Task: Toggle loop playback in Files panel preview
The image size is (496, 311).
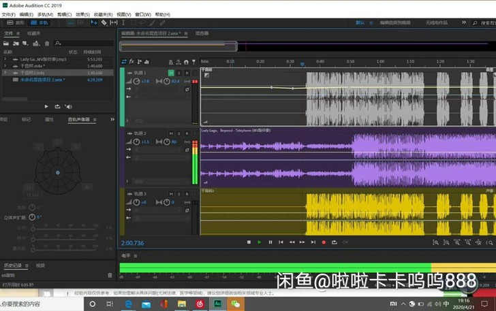Action: 57,107
